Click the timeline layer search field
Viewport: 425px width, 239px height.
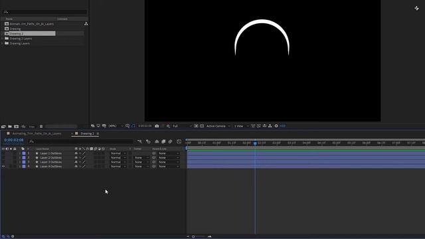coord(80,141)
